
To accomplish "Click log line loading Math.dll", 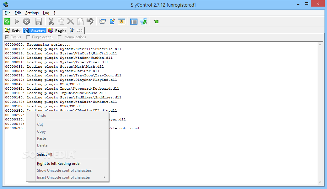I will coord(54,66).
